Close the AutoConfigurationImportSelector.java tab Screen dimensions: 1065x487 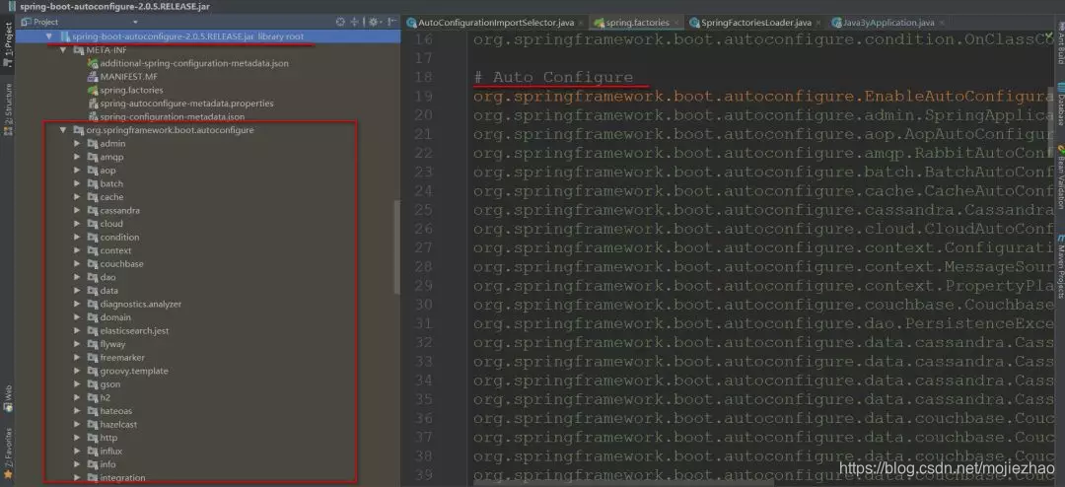(x=581, y=23)
